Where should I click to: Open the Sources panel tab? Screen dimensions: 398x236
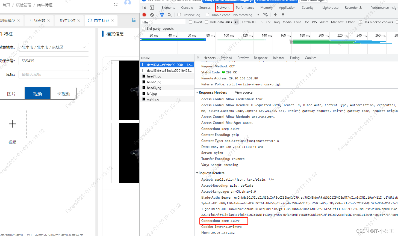205,8
